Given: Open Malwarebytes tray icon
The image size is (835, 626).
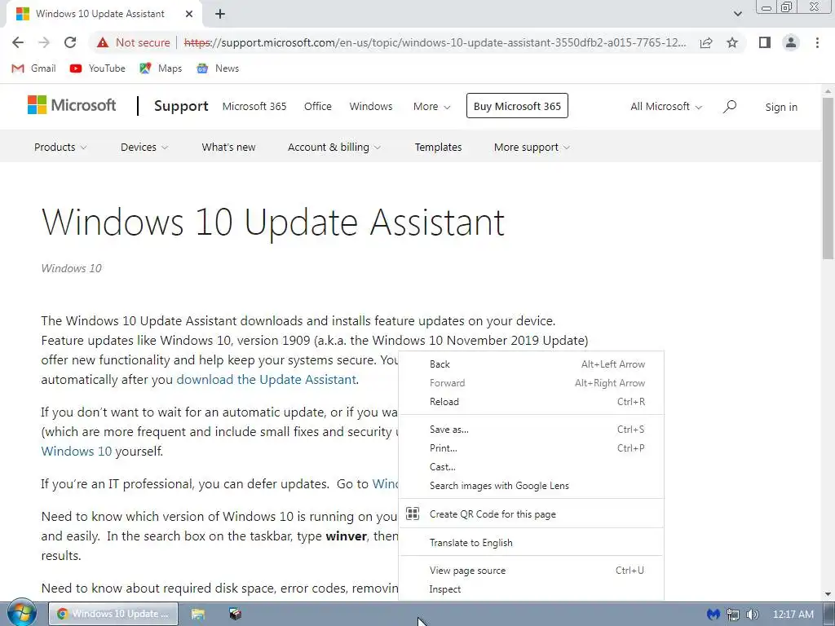Looking at the screenshot, I should coord(713,615).
